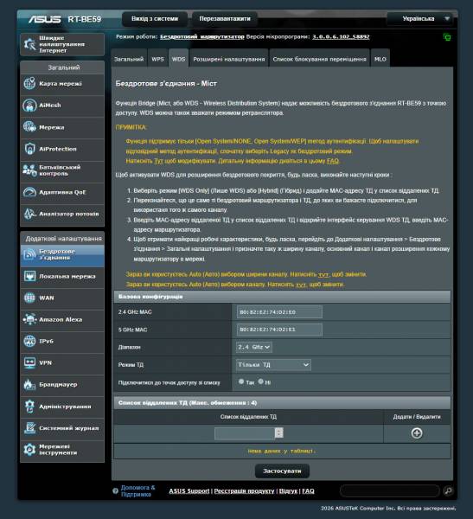Click тут link for channel width
473x519 pixels.
pos(323,275)
